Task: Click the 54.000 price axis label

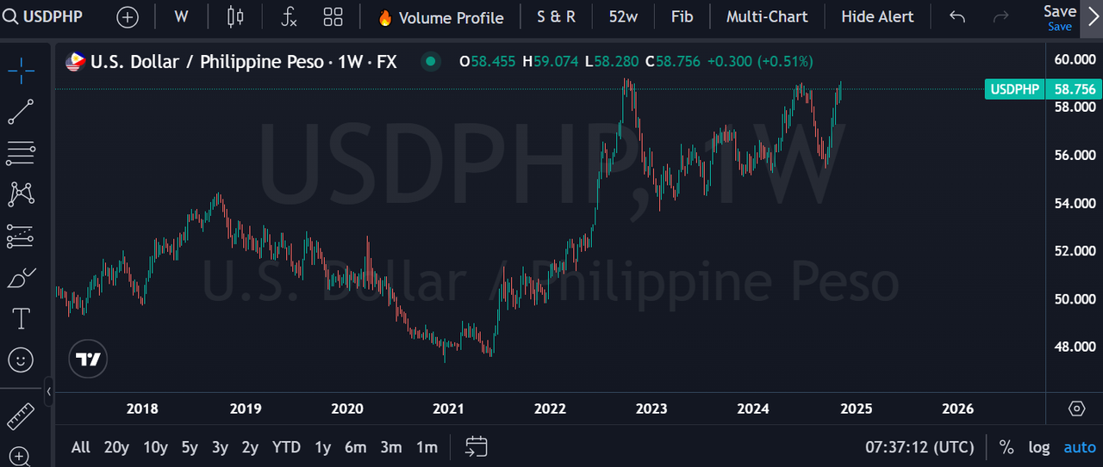Action: (1074, 203)
